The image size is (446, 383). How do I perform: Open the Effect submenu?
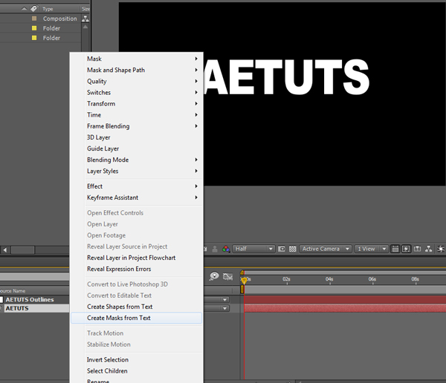click(x=137, y=186)
